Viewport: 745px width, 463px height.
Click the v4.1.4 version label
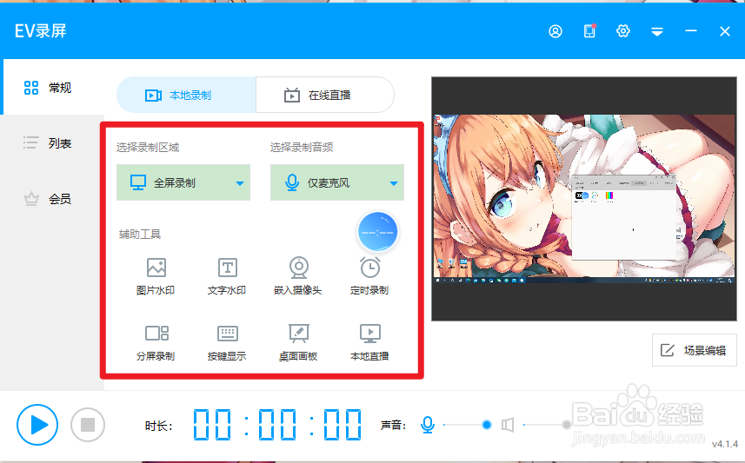[724, 445]
